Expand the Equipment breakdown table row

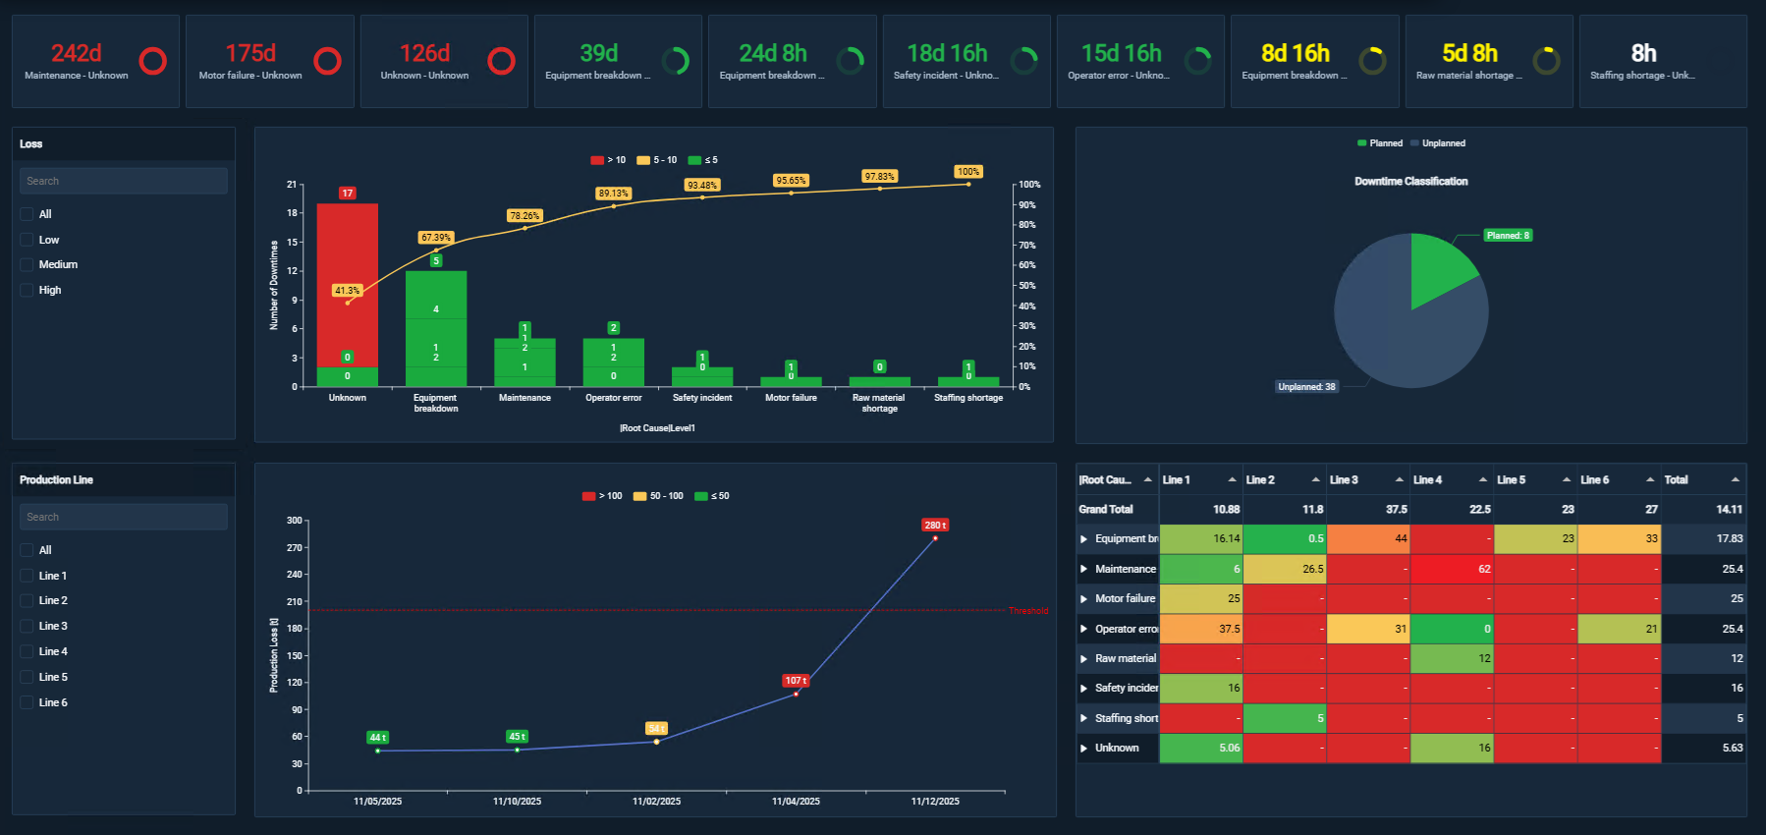[x=1083, y=538]
